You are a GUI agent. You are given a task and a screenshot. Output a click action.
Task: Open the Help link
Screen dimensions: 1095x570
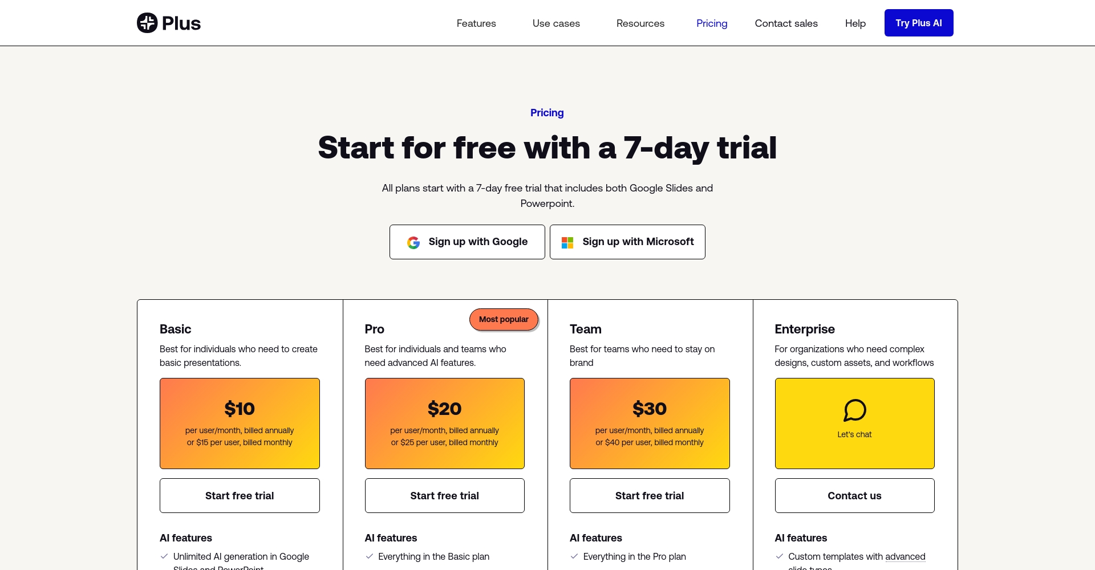pos(855,23)
